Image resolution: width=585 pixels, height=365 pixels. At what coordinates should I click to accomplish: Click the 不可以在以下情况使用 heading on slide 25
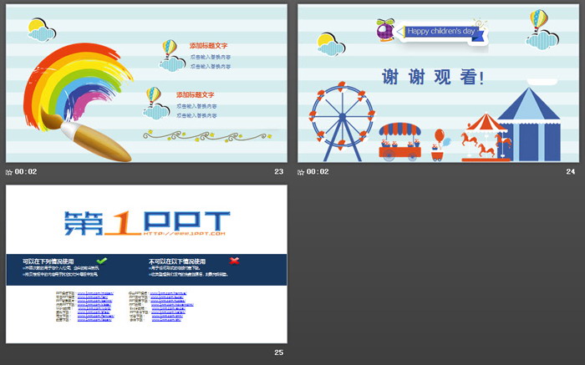[x=177, y=261]
